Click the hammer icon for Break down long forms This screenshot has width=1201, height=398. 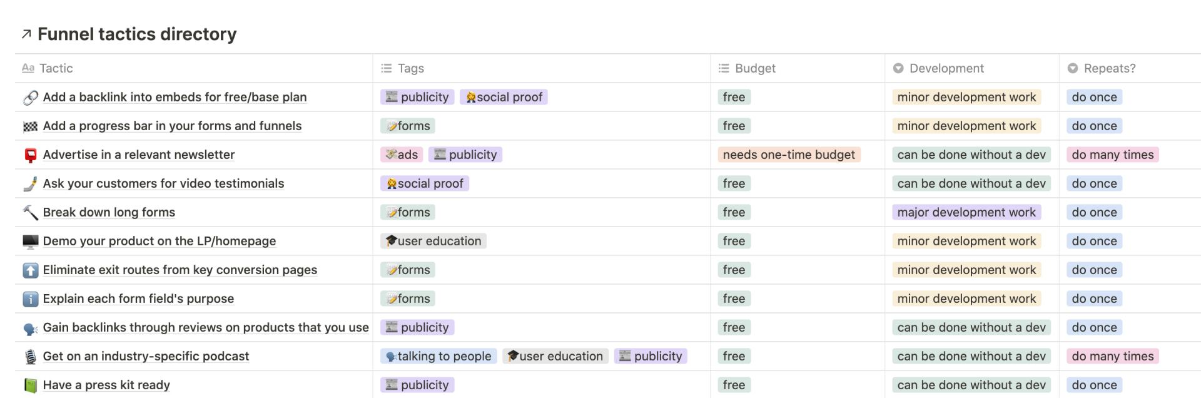pos(31,213)
